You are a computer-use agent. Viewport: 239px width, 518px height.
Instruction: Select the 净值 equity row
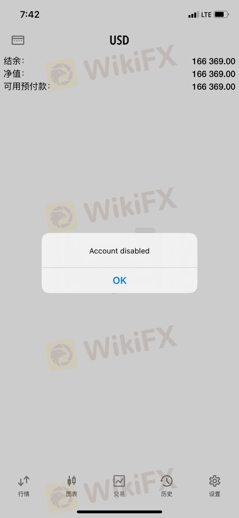click(119, 74)
